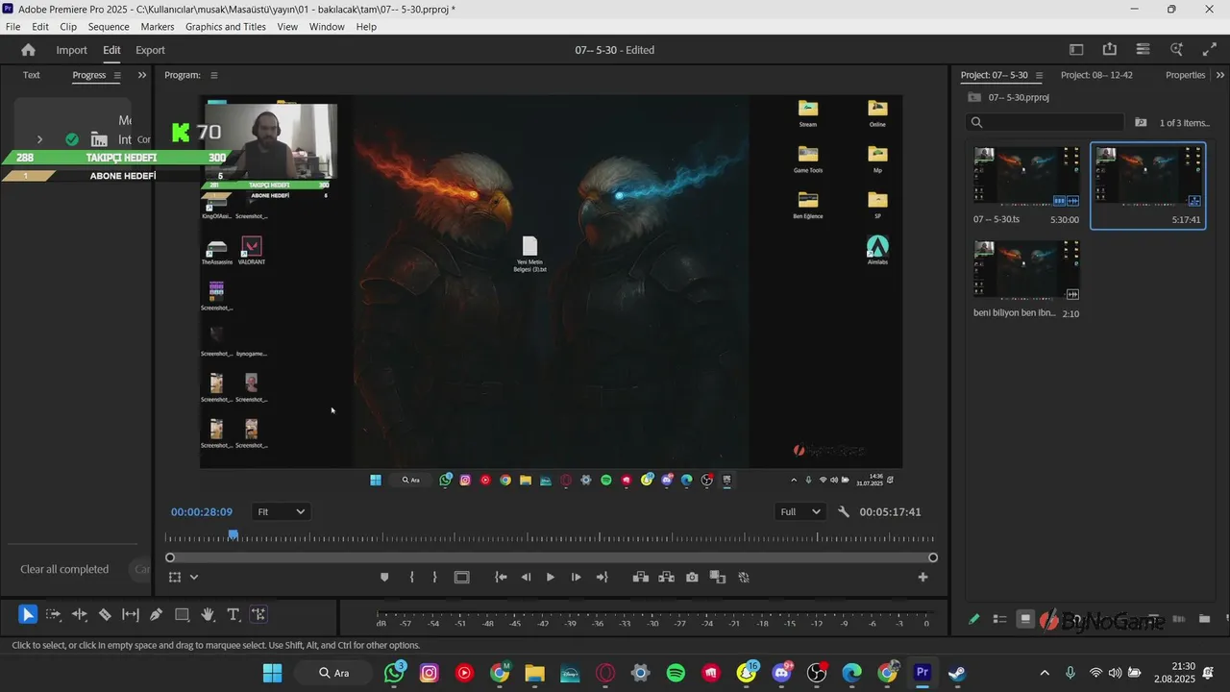This screenshot has height=692, width=1230.
Task: Expand the progress item chevron
Action: point(39,139)
